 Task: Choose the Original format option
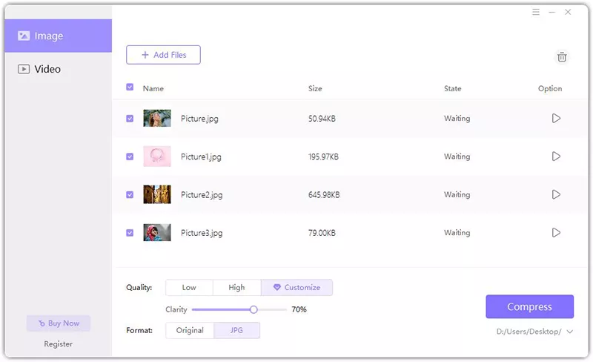pyautogui.click(x=190, y=330)
